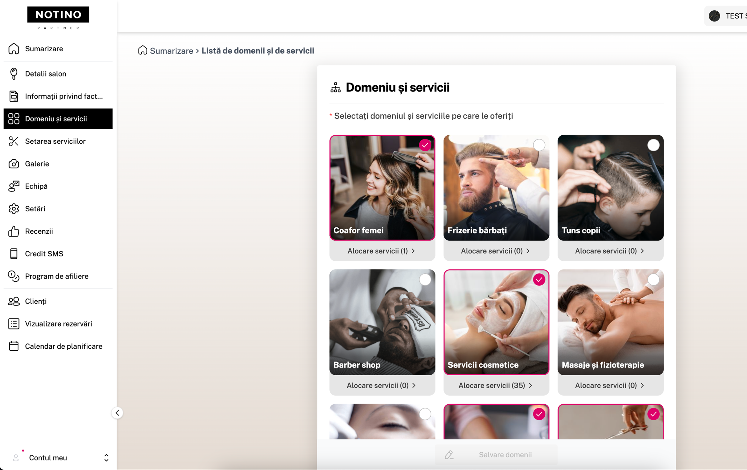
Task: Click the Detalii salon mirror icon
Action: (14, 74)
